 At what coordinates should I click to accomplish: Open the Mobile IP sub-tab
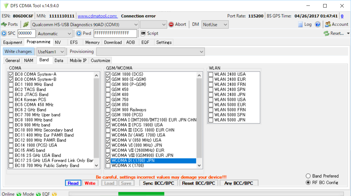78,61
